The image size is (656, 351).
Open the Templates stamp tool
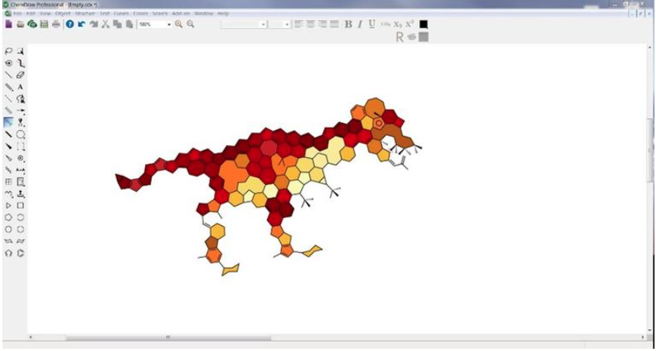tap(20, 194)
